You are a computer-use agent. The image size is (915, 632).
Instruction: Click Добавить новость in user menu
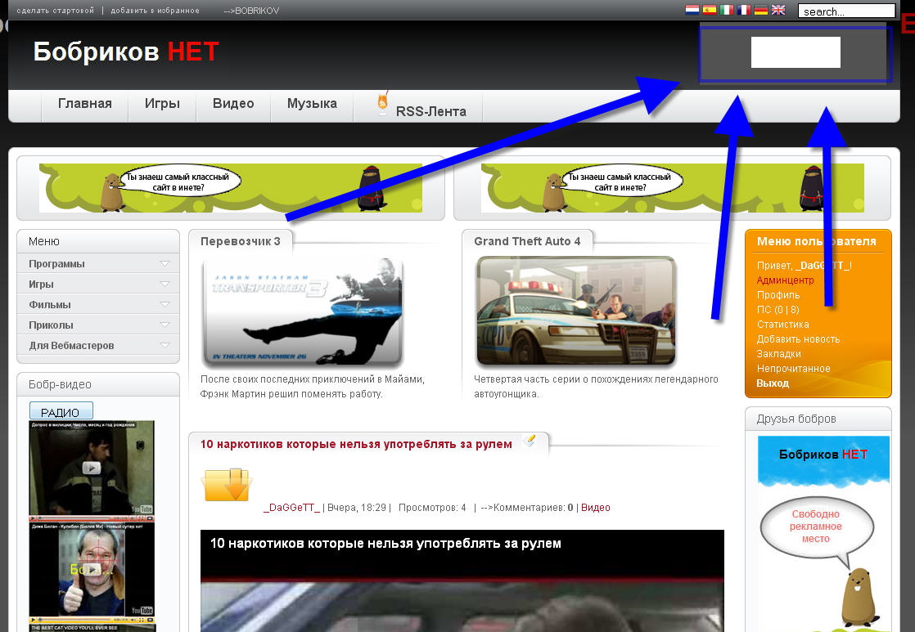(x=798, y=338)
